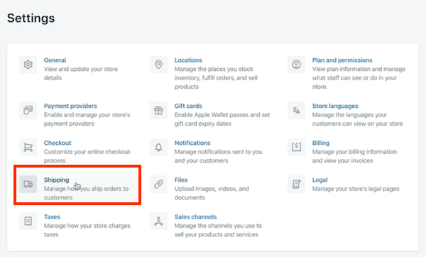
Task: Click the Taxes percent icon
Action: pyautogui.click(x=28, y=221)
